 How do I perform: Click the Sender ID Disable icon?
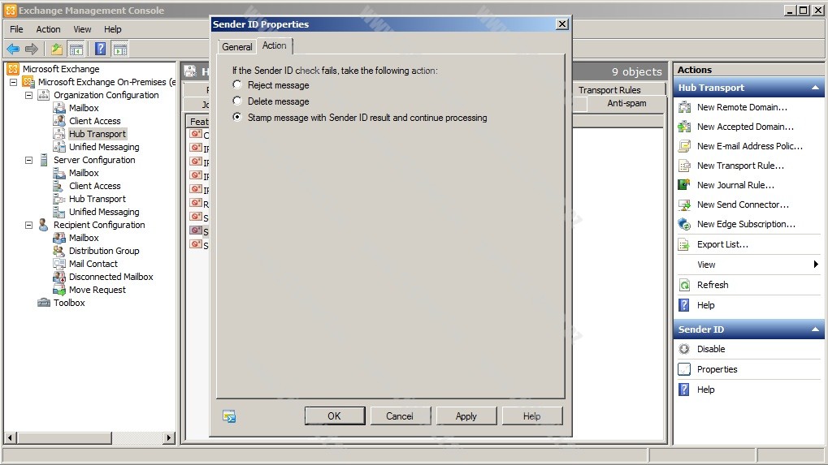[684, 349]
